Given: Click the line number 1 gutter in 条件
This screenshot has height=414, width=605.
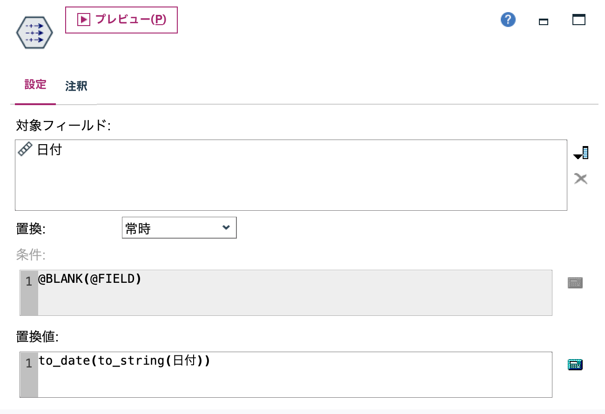Looking at the screenshot, I should tap(28, 281).
